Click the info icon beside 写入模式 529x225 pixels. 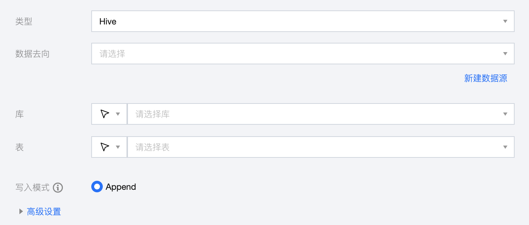point(58,188)
